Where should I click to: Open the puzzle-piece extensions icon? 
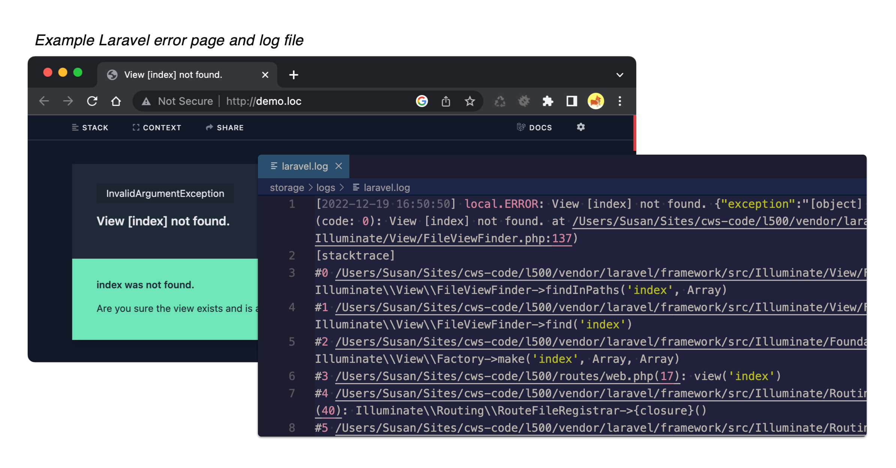coord(548,101)
